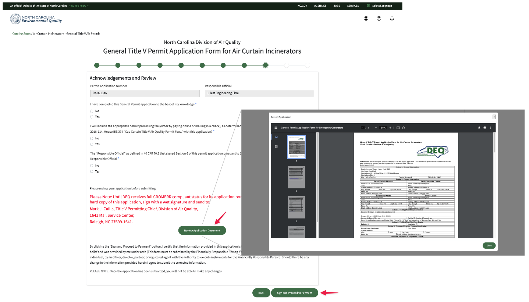This screenshot has width=529, height=302.
Task: Zoom out with the minus icon
Action: (376, 128)
